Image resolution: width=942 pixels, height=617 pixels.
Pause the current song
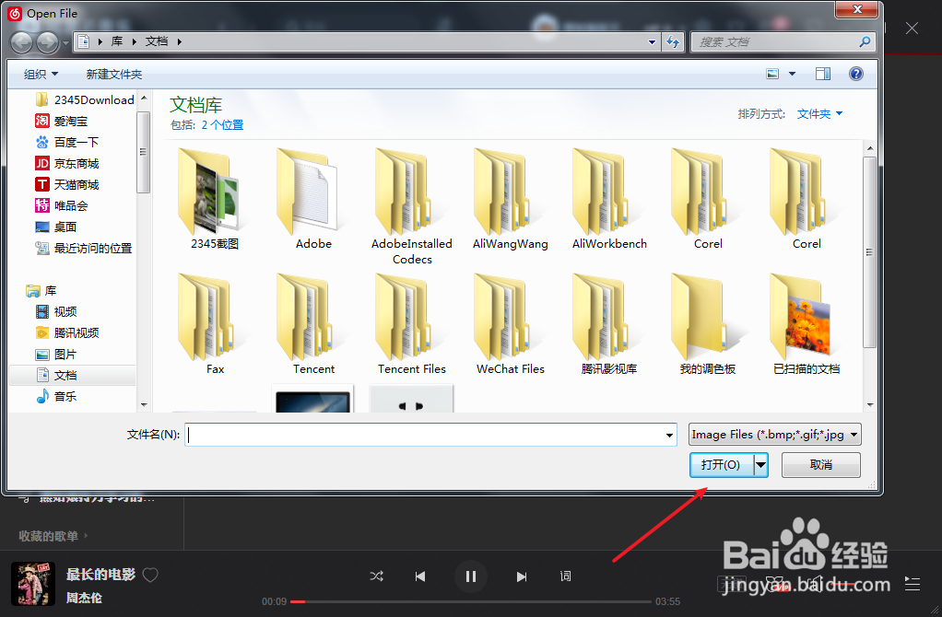(x=470, y=576)
